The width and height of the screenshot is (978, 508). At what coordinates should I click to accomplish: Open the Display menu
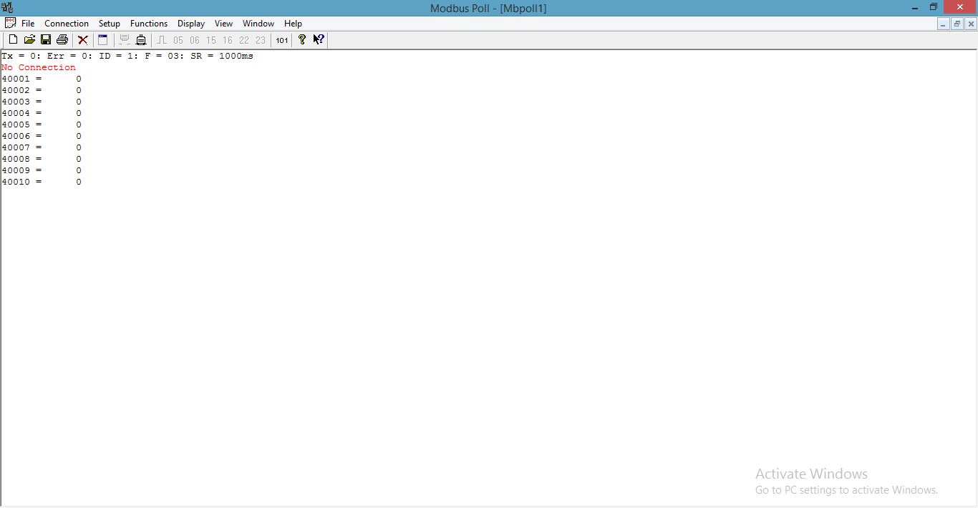click(191, 24)
